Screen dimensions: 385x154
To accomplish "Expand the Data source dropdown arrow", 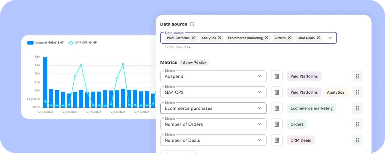I will click(x=330, y=38).
